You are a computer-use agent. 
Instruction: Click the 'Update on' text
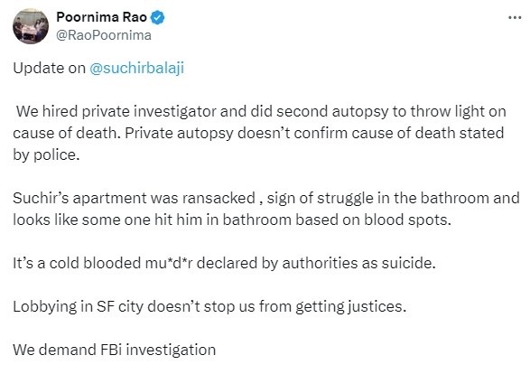click(50, 69)
